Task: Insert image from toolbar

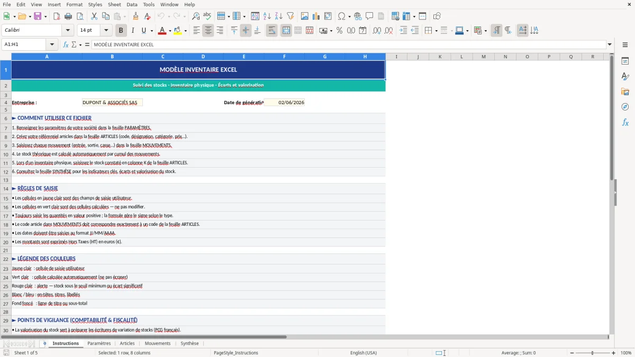Action: click(305, 16)
